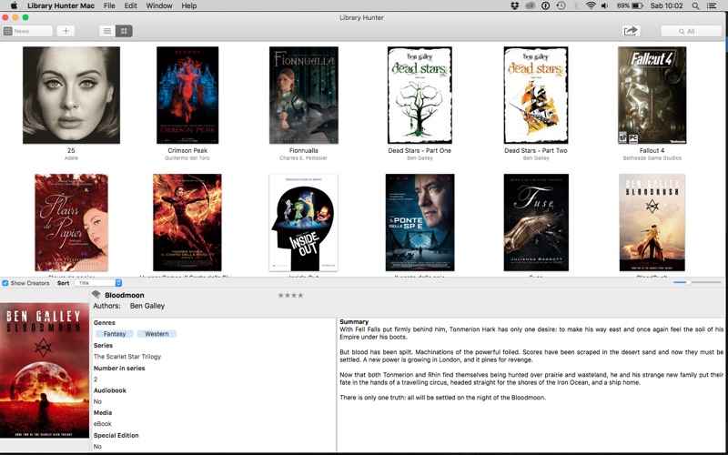Select the Hunger Games poster
The image size is (728, 455).
[187, 222]
